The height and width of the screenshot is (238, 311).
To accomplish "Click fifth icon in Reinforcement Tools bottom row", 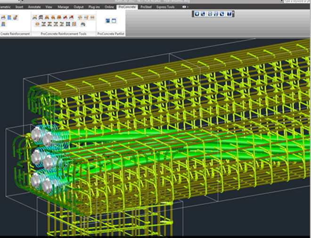I will click(62, 24).
